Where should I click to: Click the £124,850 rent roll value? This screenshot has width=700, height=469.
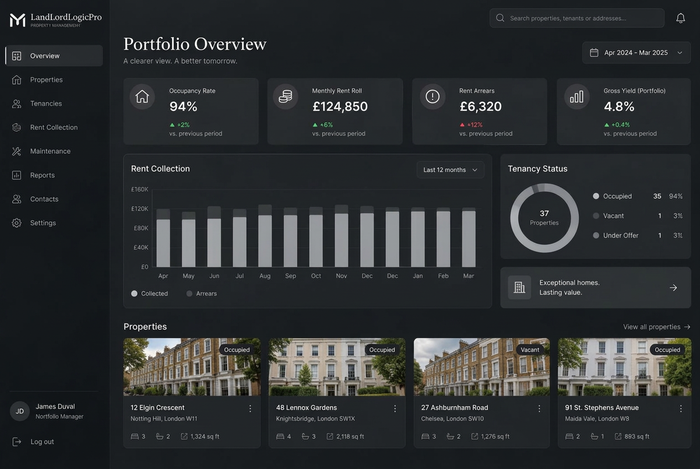click(x=340, y=106)
